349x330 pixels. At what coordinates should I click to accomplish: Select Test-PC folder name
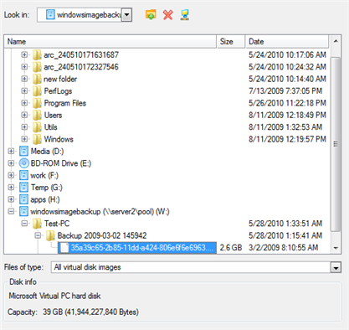point(57,224)
